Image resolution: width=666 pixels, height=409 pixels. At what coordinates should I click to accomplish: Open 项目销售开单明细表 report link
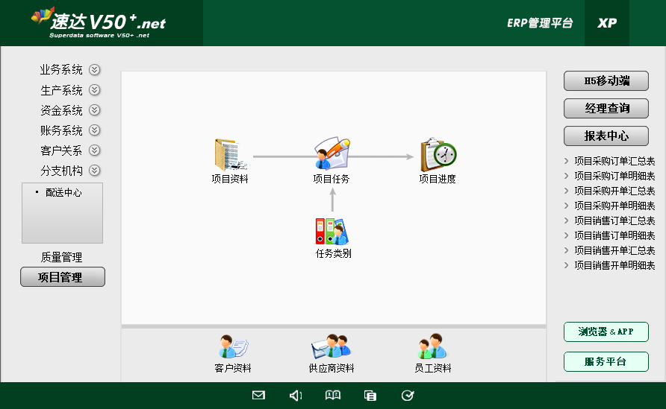click(614, 265)
